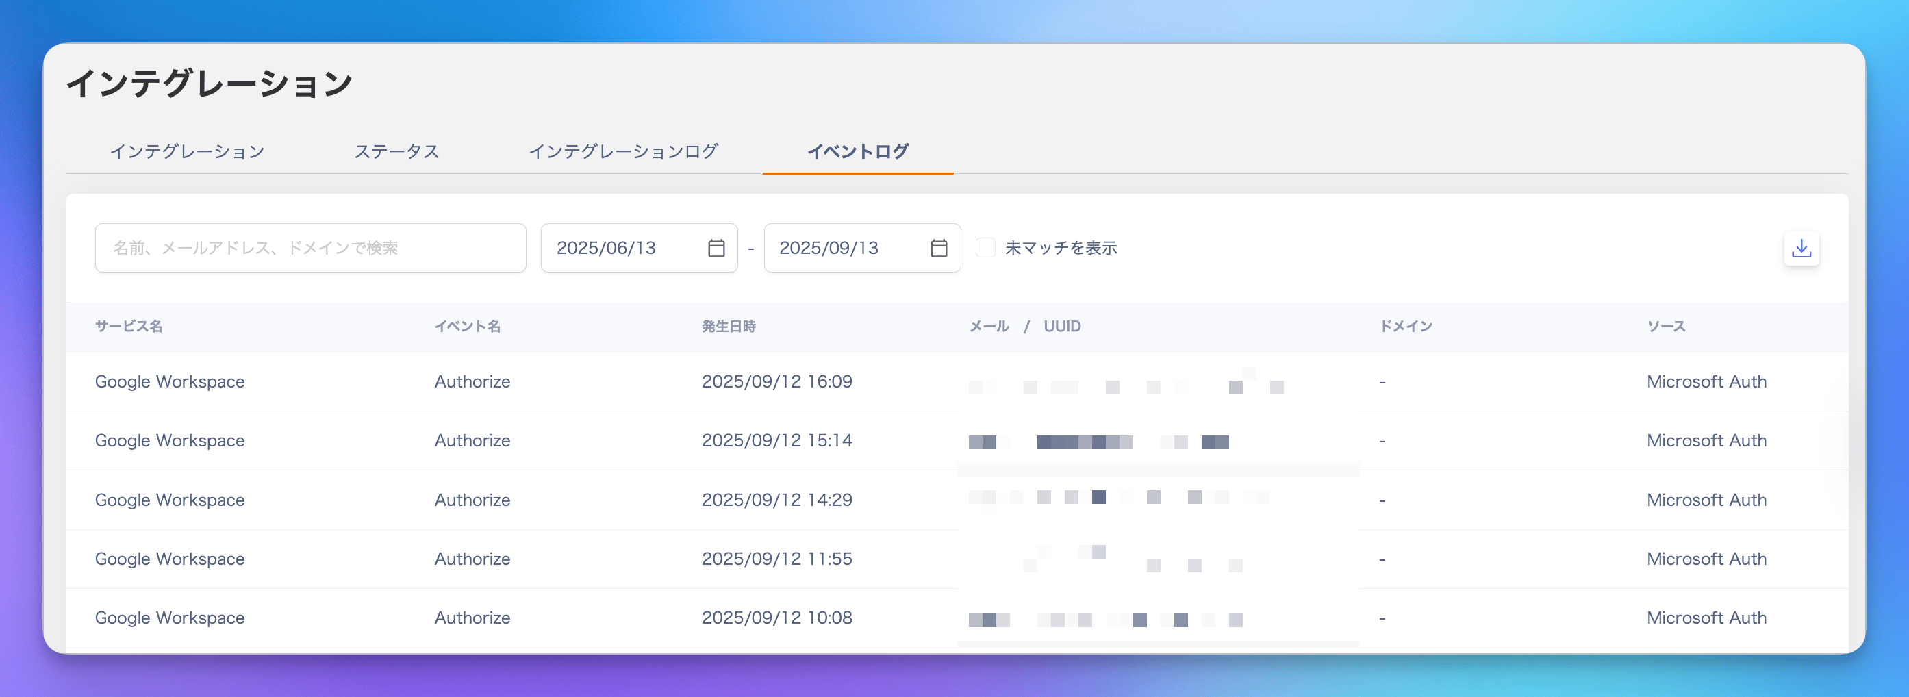This screenshot has height=697, width=1909.
Task: Click Microsoft Auth in the 14:29 row
Action: [1707, 500]
